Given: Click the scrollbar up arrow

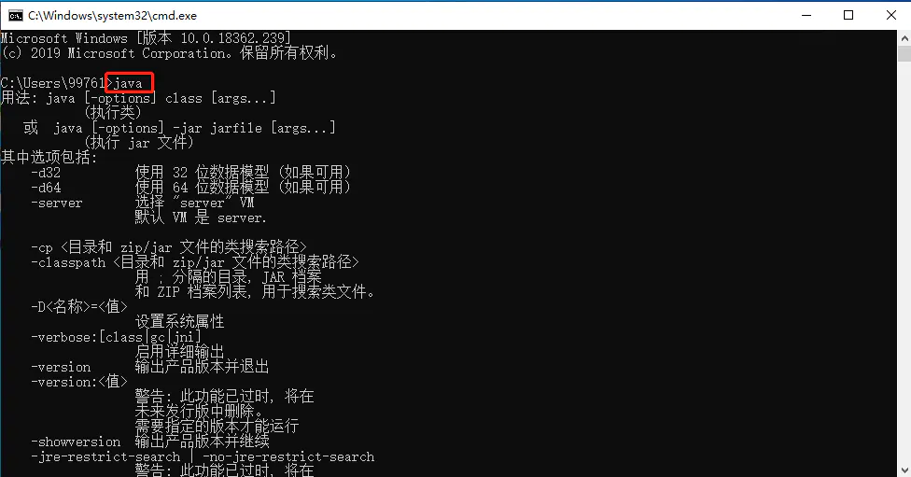Looking at the screenshot, I should click(904, 37).
